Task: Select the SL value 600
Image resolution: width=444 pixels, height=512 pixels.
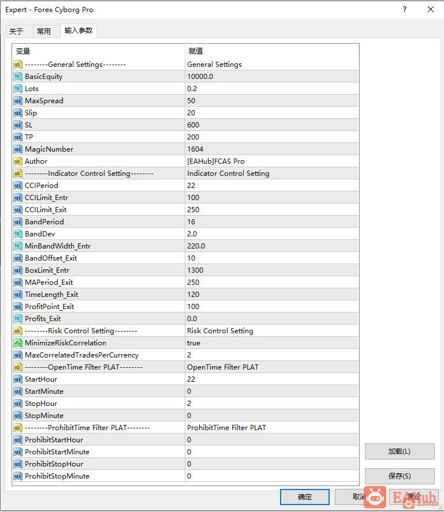Action: click(x=193, y=125)
